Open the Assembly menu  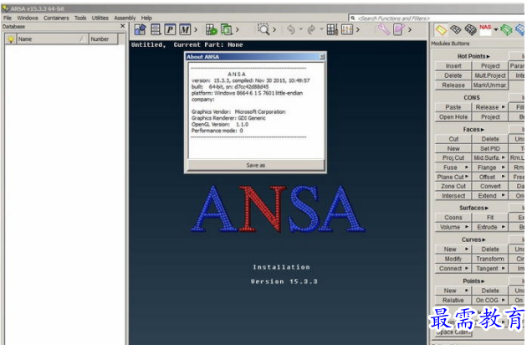(125, 18)
